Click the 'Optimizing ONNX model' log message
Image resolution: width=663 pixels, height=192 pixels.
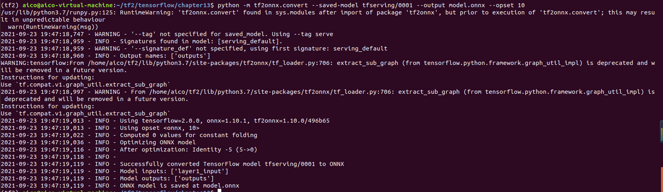[x=157, y=142]
